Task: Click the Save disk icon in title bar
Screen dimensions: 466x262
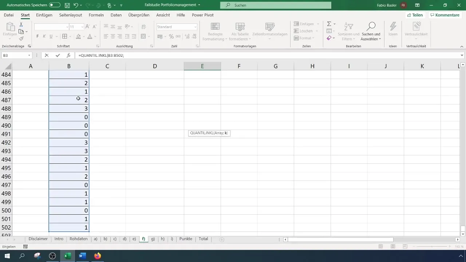Action: (67, 5)
